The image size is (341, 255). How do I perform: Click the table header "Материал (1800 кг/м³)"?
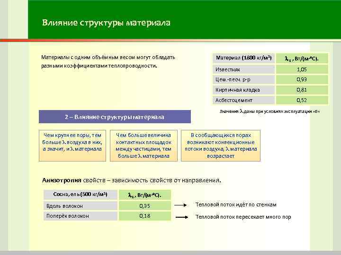click(x=243, y=58)
